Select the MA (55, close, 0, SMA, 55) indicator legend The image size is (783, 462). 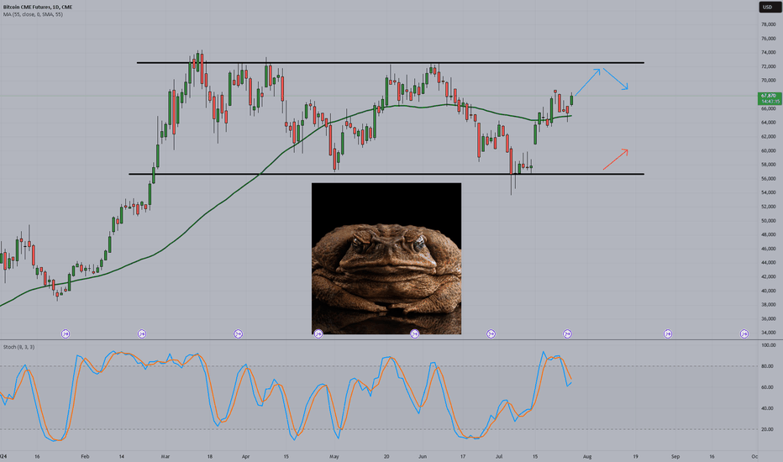point(33,14)
